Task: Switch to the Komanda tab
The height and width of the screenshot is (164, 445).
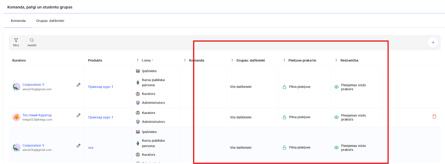Action: 18,21
